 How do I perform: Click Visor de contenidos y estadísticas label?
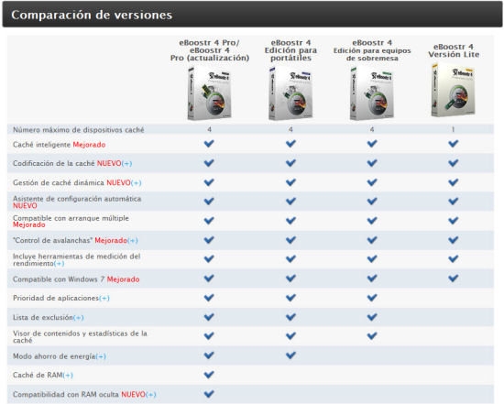[80, 337]
